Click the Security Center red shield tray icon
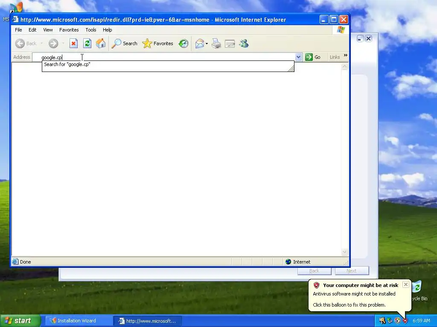 tap(405, 321)
